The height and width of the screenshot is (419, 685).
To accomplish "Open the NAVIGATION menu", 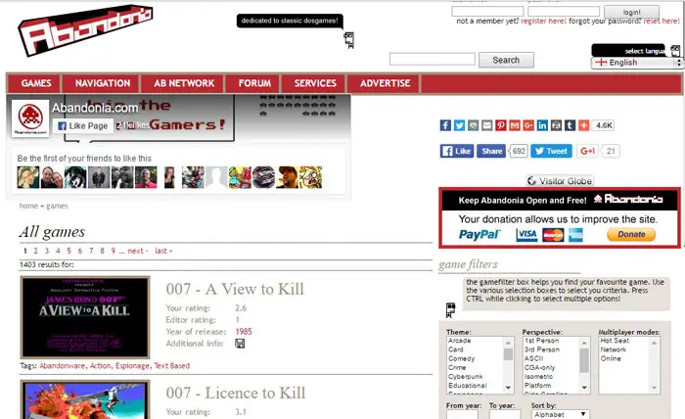I will [x=102, y=83].
